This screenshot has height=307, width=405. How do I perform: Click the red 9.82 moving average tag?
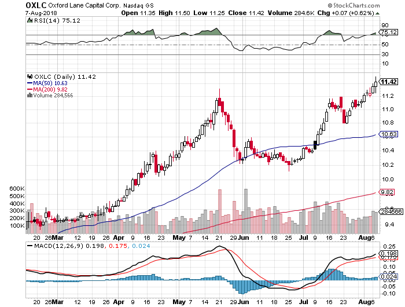point(388,192)
